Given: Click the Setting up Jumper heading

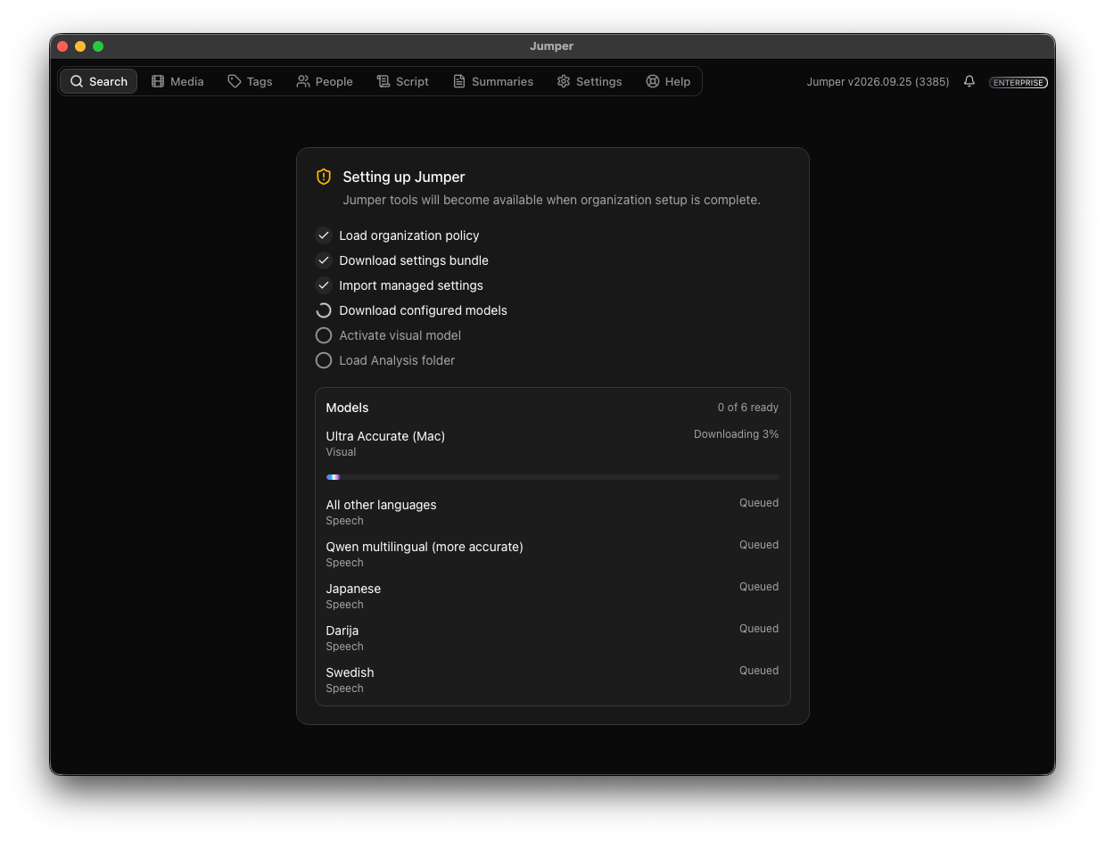Looking at the screenshot, I should click(x=403, y=177).
